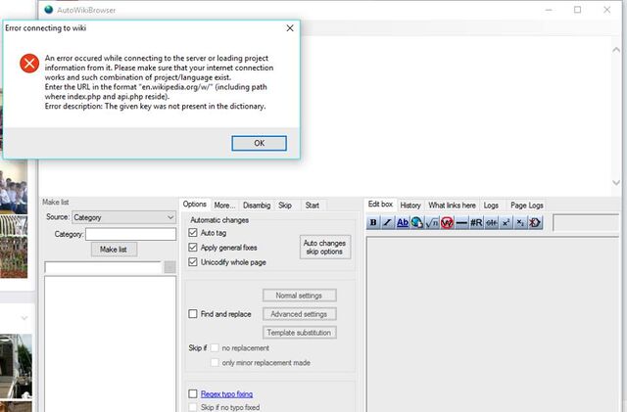Insert internal link with Ab icon
The image size is (627, 412).
point(403,222)
